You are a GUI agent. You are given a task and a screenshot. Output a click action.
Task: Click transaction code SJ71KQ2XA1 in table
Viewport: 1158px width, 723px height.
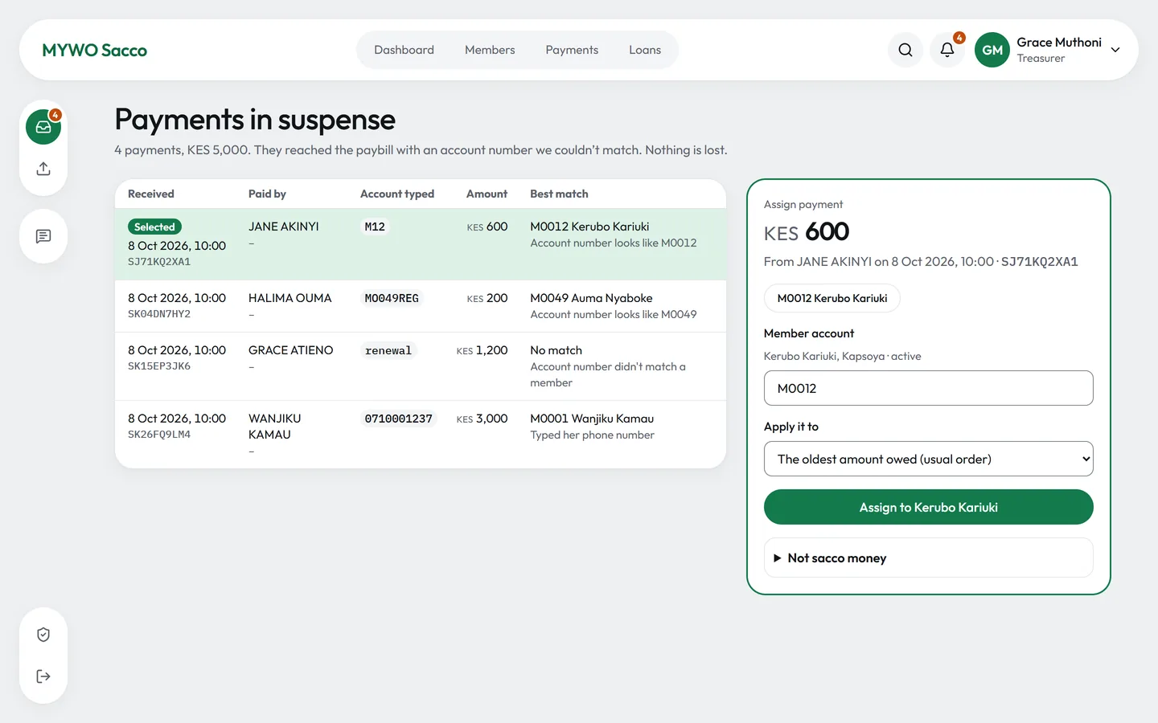click(x=159, y=262)
